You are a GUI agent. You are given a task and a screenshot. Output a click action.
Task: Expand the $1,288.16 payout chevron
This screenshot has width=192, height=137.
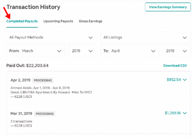[185, 113]
